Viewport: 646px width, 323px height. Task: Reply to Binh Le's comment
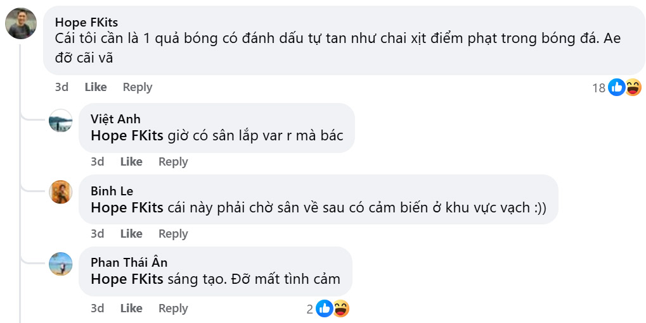coord(173,234)
